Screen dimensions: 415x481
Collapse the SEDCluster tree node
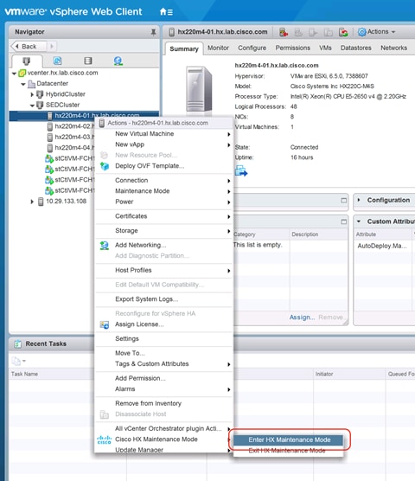tap(33, 106)
